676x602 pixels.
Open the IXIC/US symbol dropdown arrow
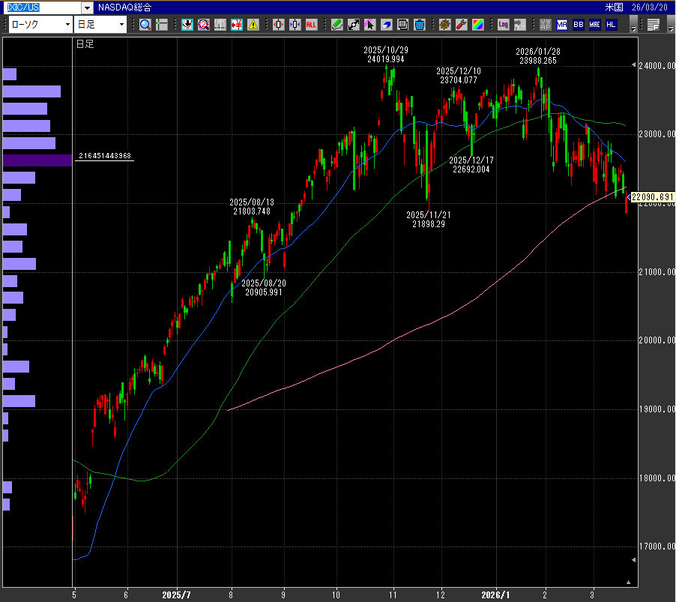coord(87,7)
